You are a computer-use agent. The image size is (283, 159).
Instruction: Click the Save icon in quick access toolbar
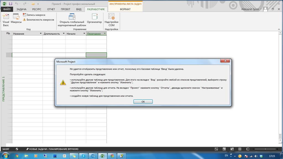coord(11,4)
